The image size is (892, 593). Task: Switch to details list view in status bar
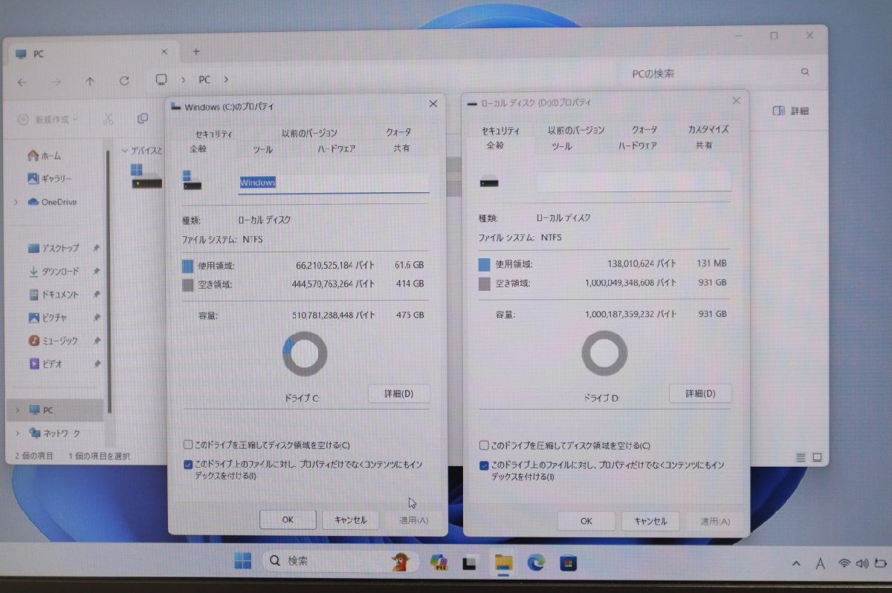(x=801, y=457)
